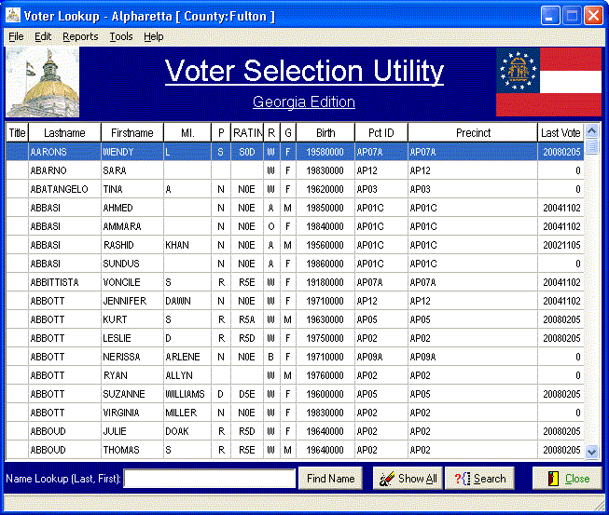Image resolution: width=609 pixels, height=515 pixels.
Task: Click firstname RASHID in the table
Action: pos(132,245)
